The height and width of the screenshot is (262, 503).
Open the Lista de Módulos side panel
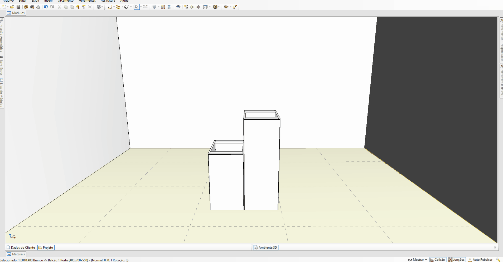[2, 93]
